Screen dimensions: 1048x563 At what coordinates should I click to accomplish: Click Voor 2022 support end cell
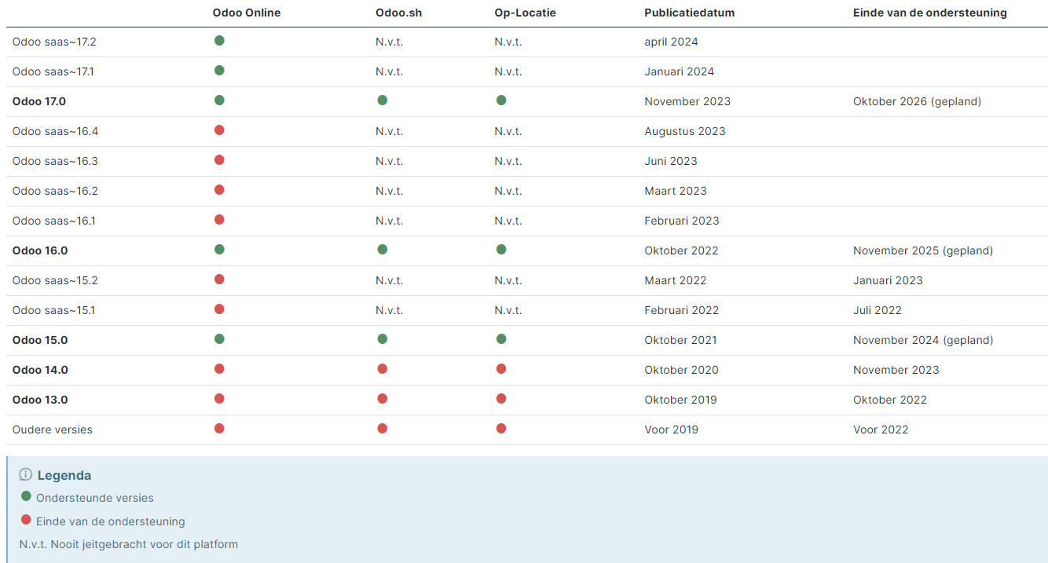(x=881, y=430)
